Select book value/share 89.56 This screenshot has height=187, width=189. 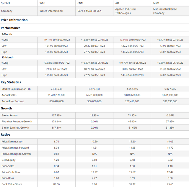tap(56, 184)
